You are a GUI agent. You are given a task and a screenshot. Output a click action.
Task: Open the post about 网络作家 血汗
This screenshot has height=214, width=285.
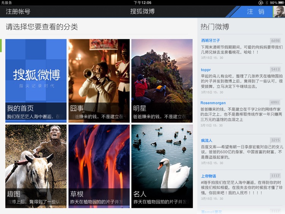pyautogui.click(x=241, y=114)
